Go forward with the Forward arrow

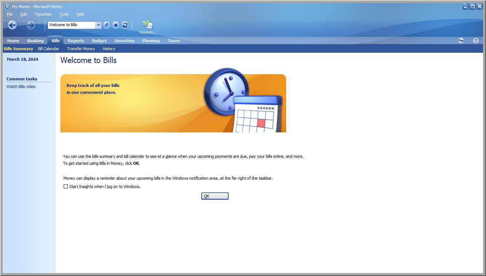(x=31, y=25)
